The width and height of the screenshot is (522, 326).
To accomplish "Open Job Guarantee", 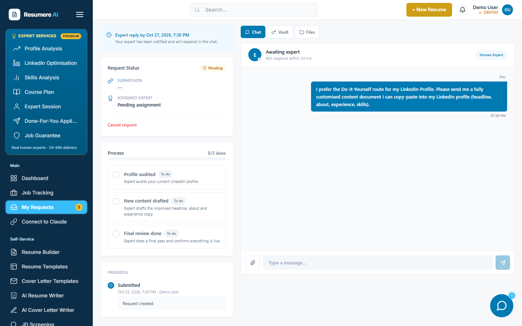I will pyautogui.click(x=46, y=135).
